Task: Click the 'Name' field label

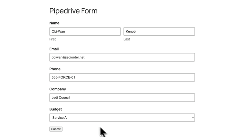Action: click(x=54, y=23)
